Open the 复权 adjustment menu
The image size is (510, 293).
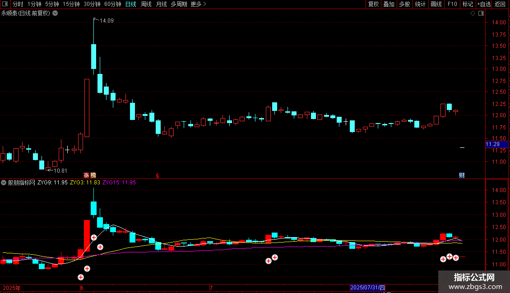point(373,4)
